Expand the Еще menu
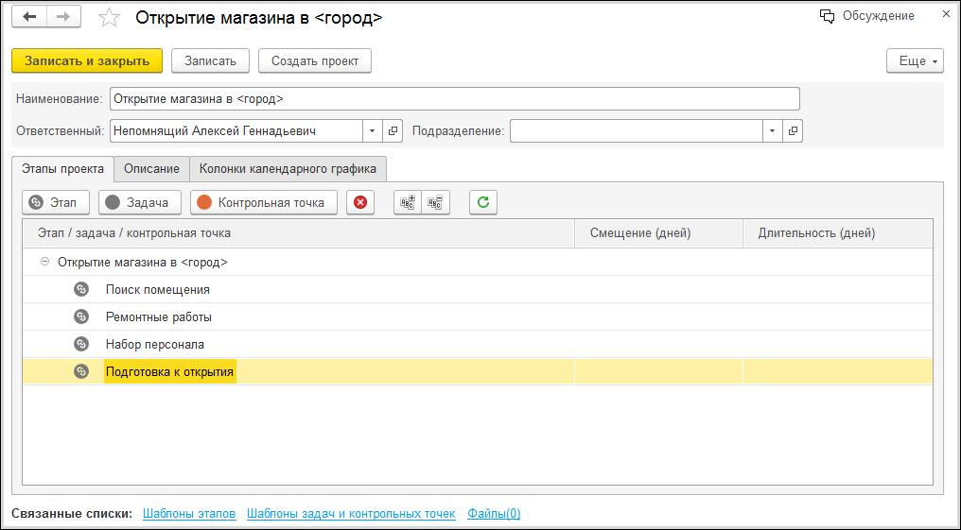This screenshot has height=530, width=961. pos(914,60)
